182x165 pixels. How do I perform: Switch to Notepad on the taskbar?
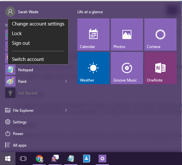tap(71, 159)
